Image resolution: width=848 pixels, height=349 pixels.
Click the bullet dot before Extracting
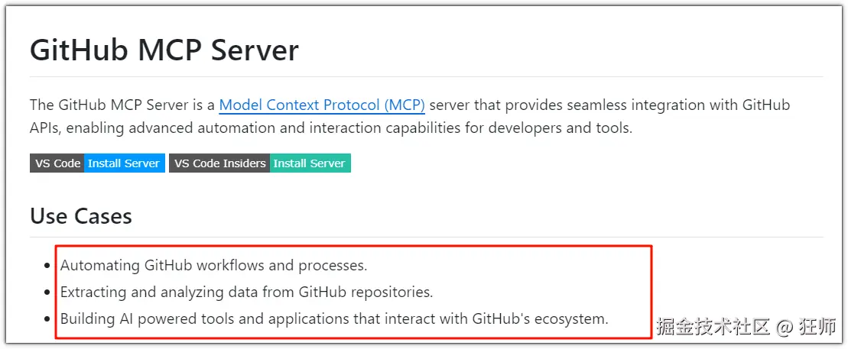click(47, 292)
